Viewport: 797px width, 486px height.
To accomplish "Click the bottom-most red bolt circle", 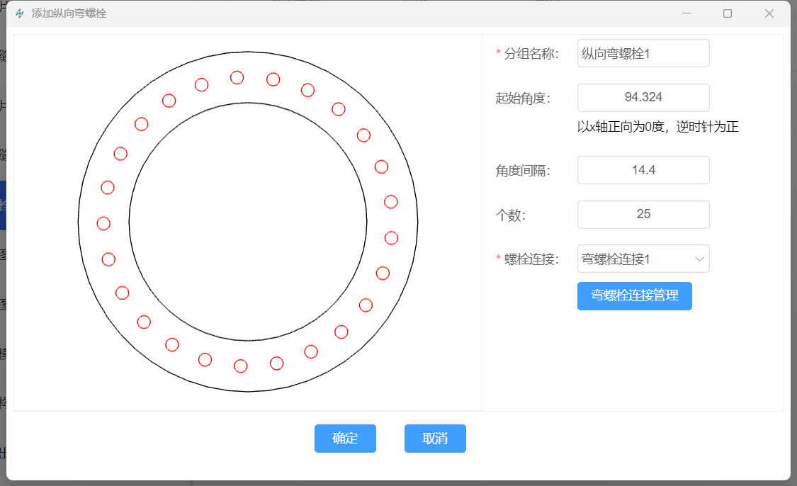I will [239, 367].
